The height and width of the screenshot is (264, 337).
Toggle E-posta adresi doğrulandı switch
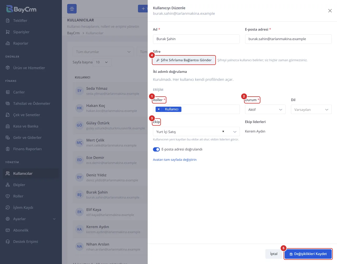point(156,149)
